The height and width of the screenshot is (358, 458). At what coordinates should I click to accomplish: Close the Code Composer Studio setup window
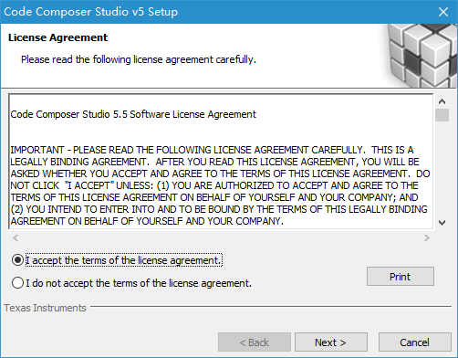(443, 12)
